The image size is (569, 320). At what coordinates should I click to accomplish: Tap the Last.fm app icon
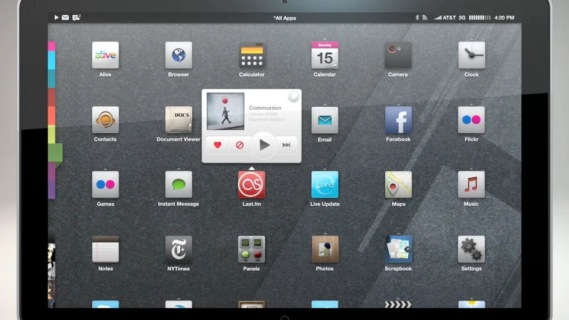[251, 185]
